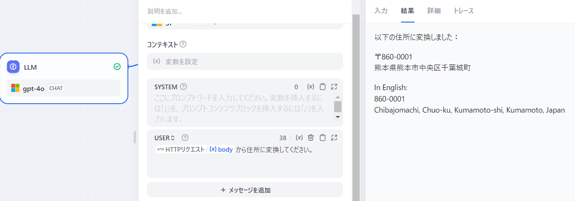Screen dimensions: 575x201
Task: Click the panel resize handle left of settings
Action: pyautogui.click(x=135, y=137)
